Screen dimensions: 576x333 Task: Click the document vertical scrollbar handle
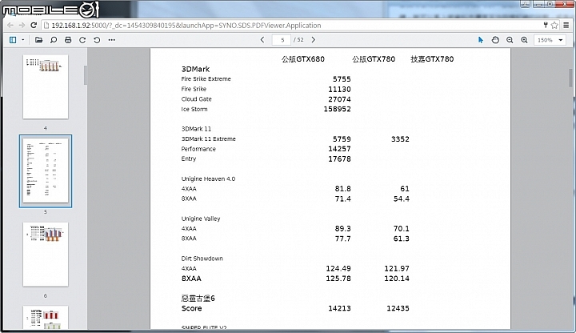(x=571, y=78)
